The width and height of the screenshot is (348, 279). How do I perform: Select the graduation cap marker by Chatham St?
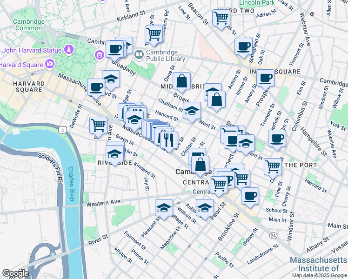point(192,112)
